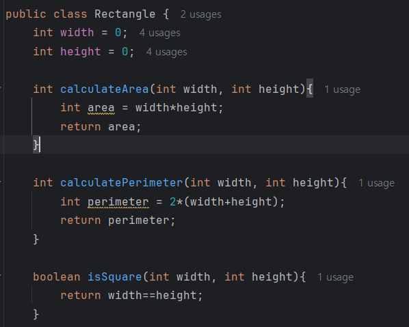Collapse the calculateArea method fold marker

1,88
